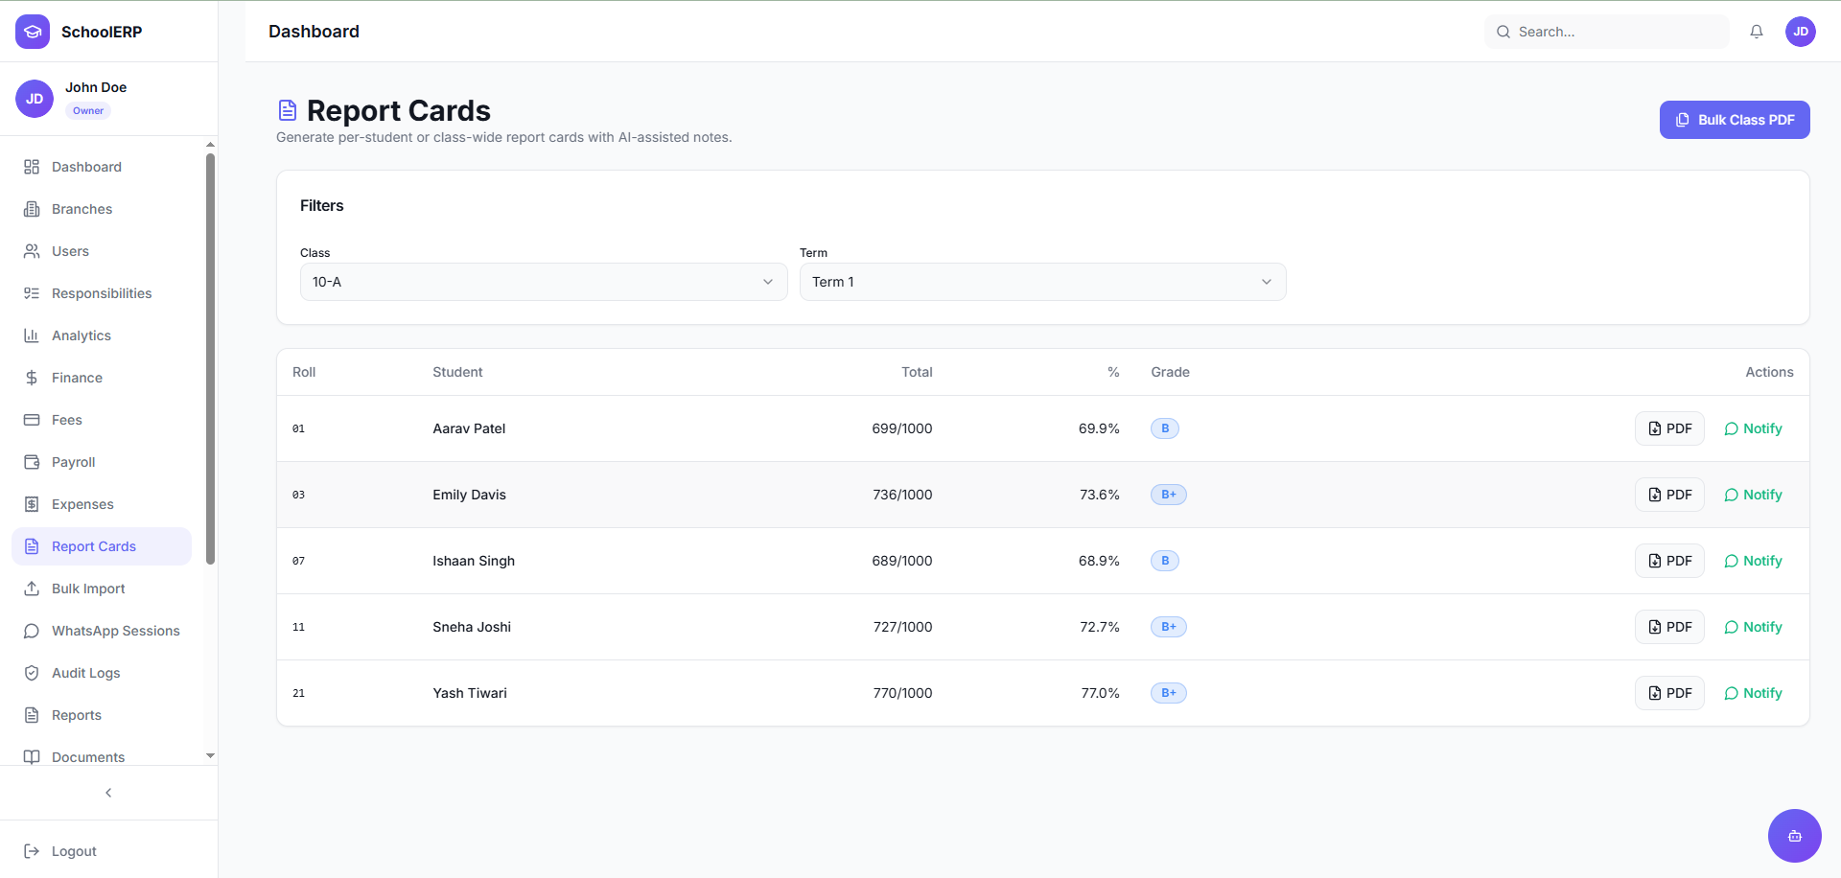Download PDF for Sneha Joshi
This screenshot has height=878, width=1841.
[x=1669, y=627]
